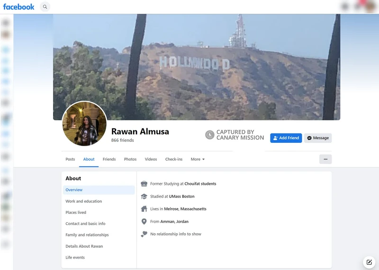Click the profile name Rawan Almusa
This screenshot has width=379, height=270.
140,131
